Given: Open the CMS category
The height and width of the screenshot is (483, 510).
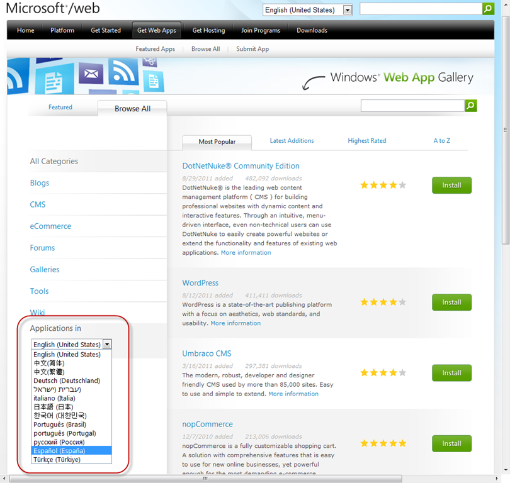Looking at the screenshot, I should tap(38, 204).
